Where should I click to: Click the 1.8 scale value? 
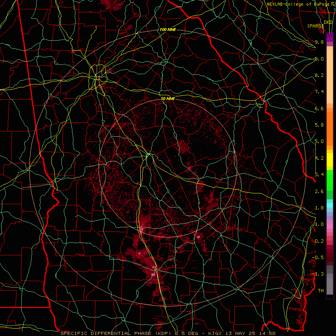pos(319,208)
